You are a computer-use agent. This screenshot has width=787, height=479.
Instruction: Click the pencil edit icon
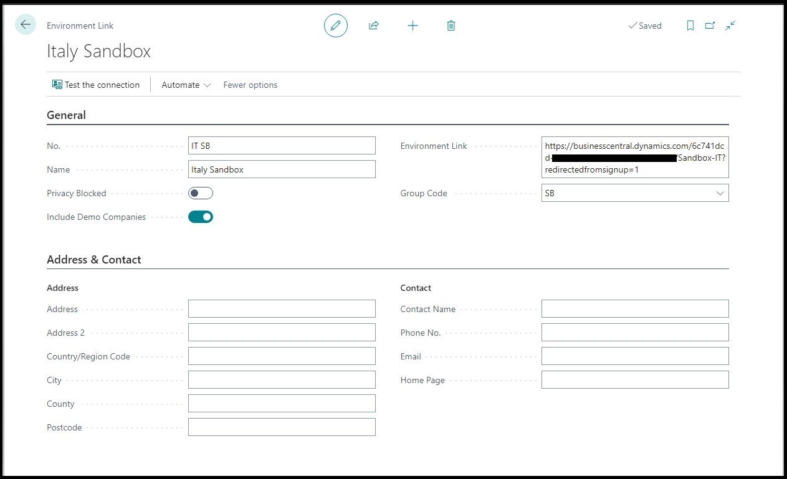tap(335, 26)
